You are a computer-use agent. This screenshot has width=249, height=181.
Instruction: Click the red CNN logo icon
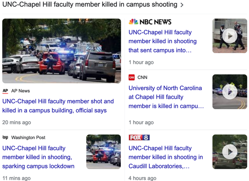click(132, 77)
